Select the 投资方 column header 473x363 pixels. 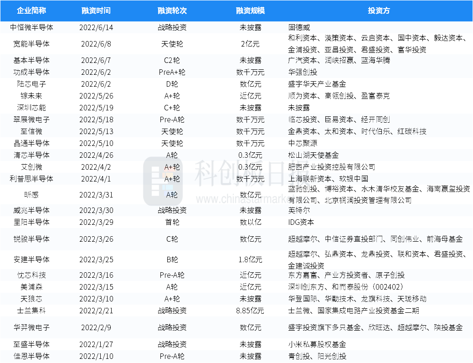[x=379, y=10]
